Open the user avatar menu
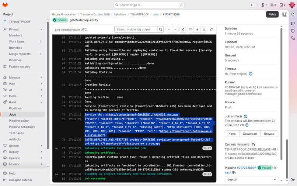The image size is (297, 186). (x=292, y=5)
